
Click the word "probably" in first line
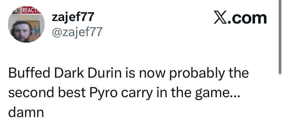pyautogui.click(x=196, y=74)
